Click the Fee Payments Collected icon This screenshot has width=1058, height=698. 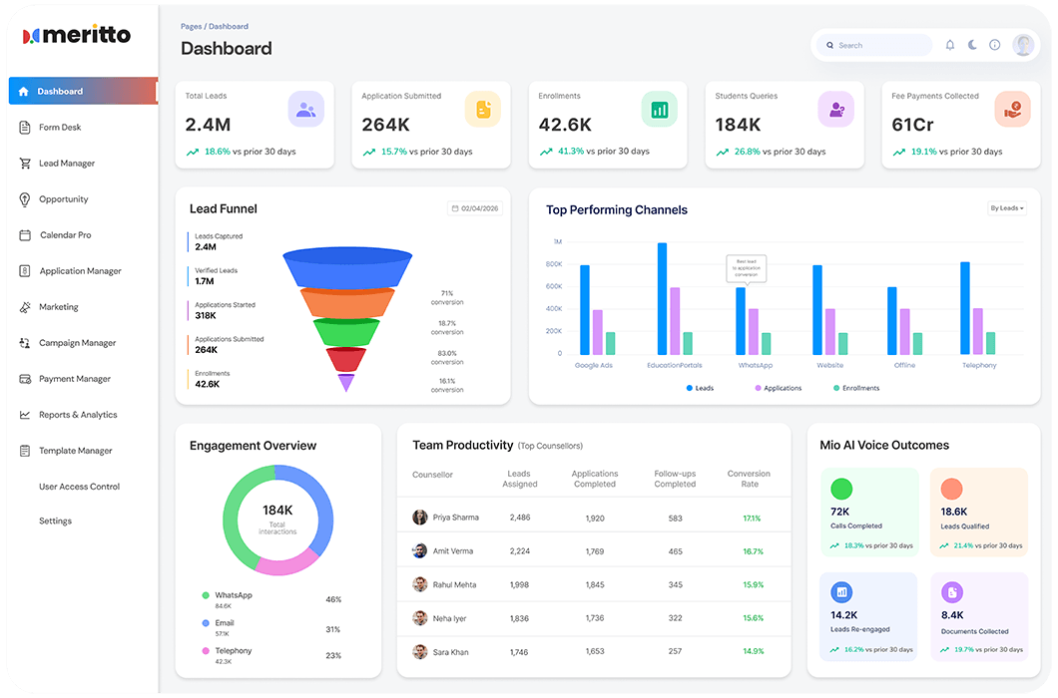click(x=1013, y=110)
